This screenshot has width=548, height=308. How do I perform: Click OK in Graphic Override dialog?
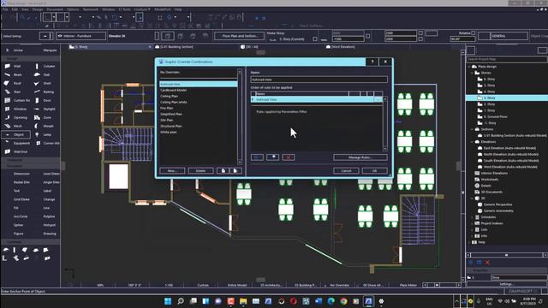point(374,171)
